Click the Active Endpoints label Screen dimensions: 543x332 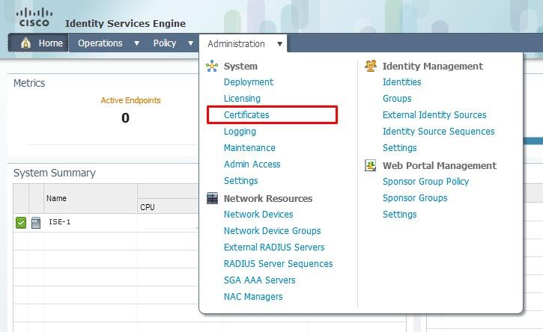point(130,100)
